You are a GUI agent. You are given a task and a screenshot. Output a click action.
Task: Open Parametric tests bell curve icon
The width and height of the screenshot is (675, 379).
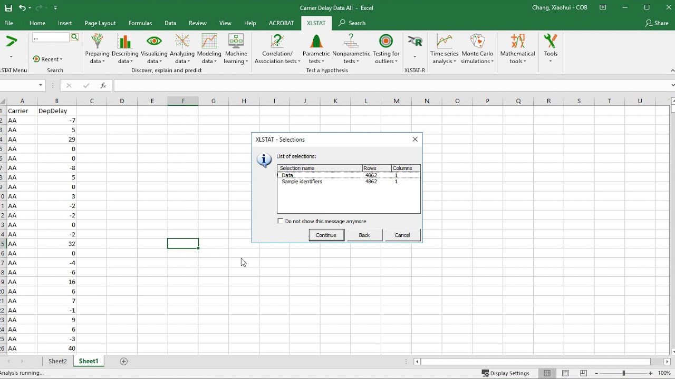coord(316,41)
